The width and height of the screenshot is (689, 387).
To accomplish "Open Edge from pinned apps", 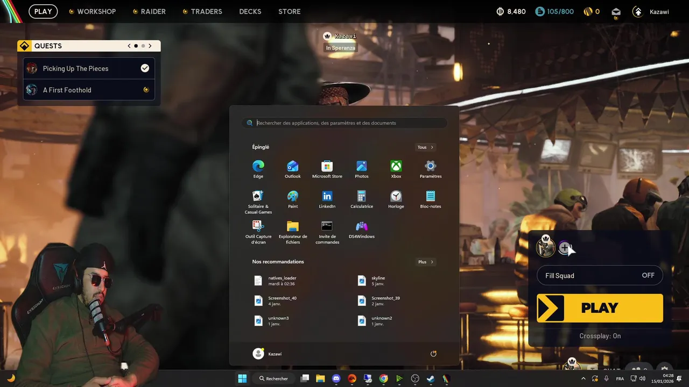I will [x=258, y=169].
